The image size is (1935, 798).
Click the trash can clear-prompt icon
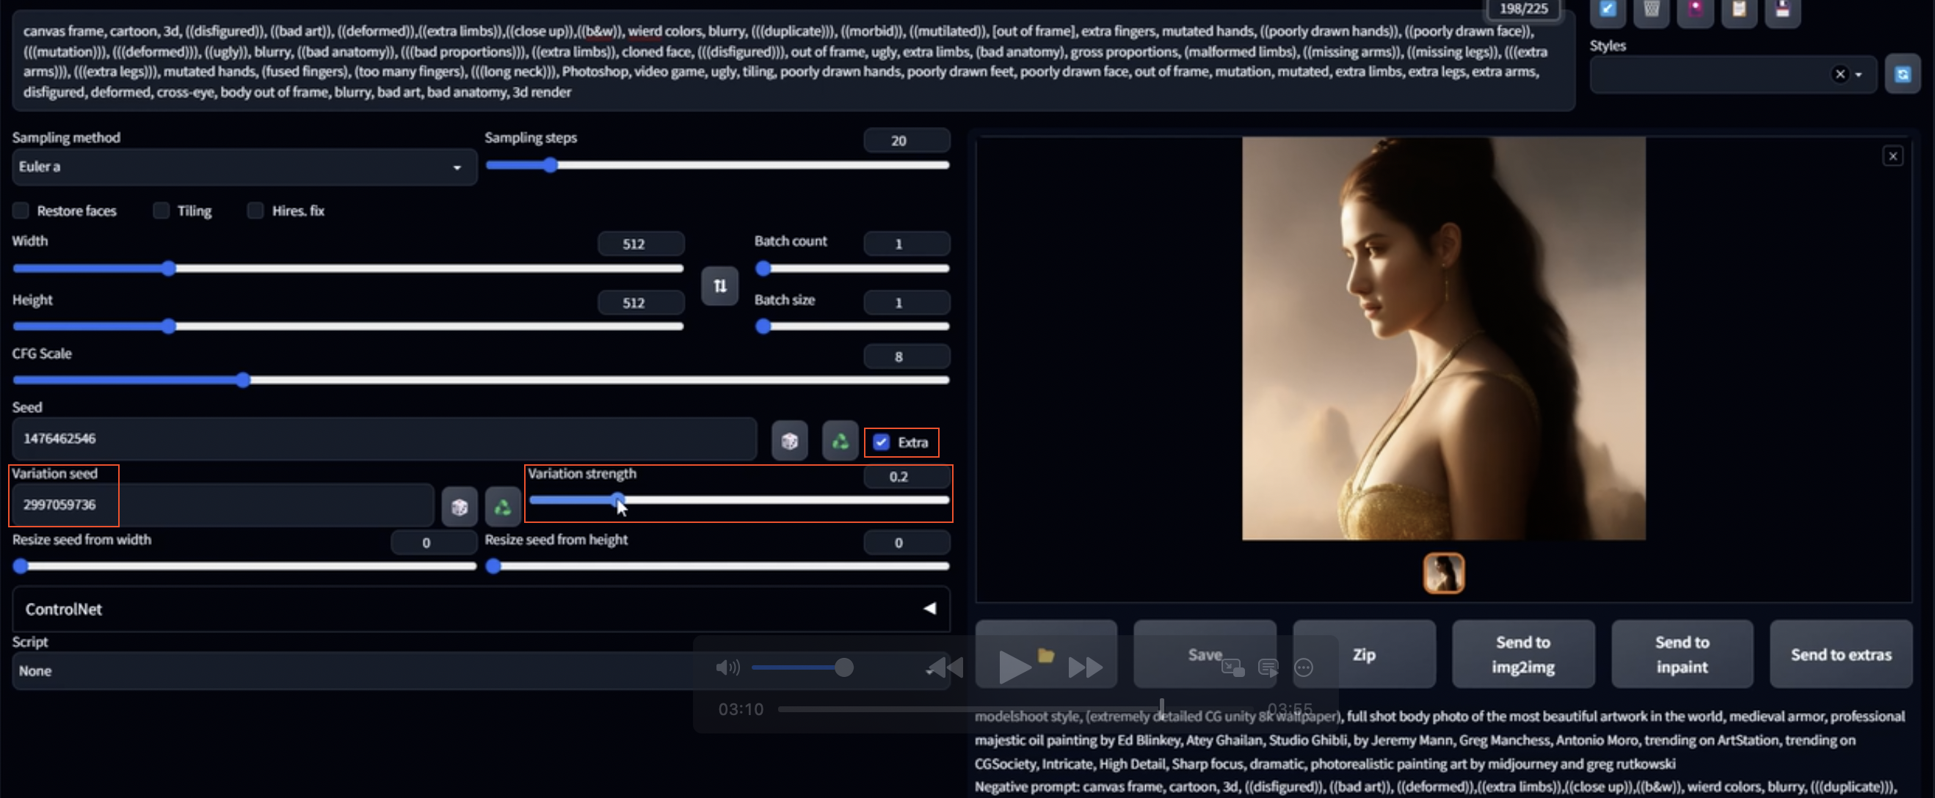[x=1651, y=10]
